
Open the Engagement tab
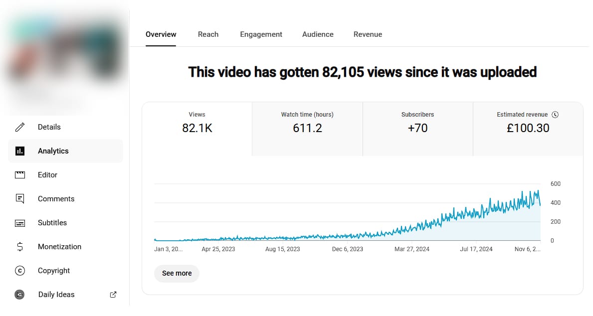click(261, 34)
